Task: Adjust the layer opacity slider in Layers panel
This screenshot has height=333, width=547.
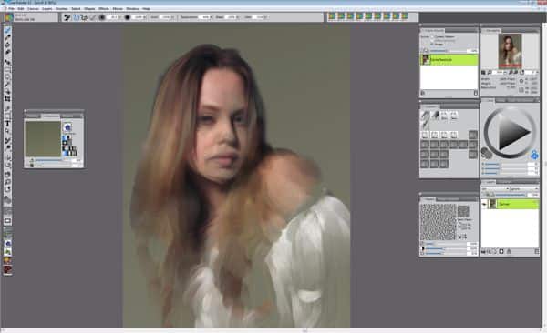Action: 511,195
